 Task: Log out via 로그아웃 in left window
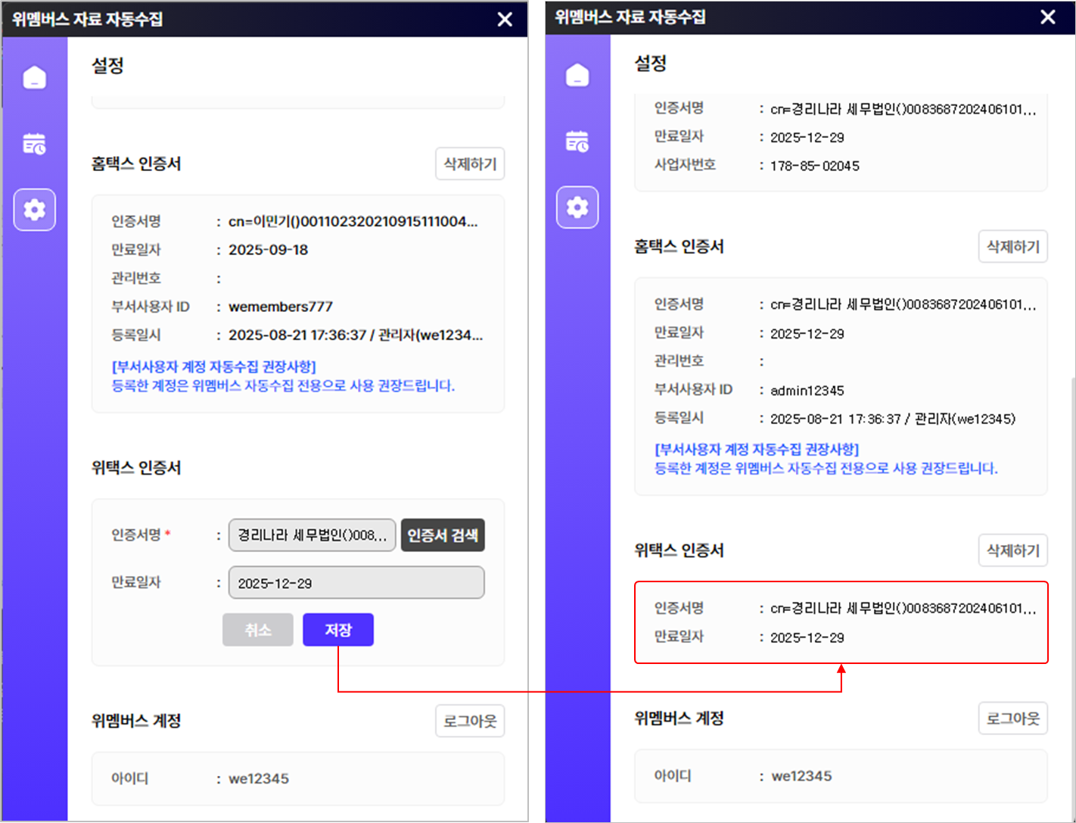[x=470, y=721]
